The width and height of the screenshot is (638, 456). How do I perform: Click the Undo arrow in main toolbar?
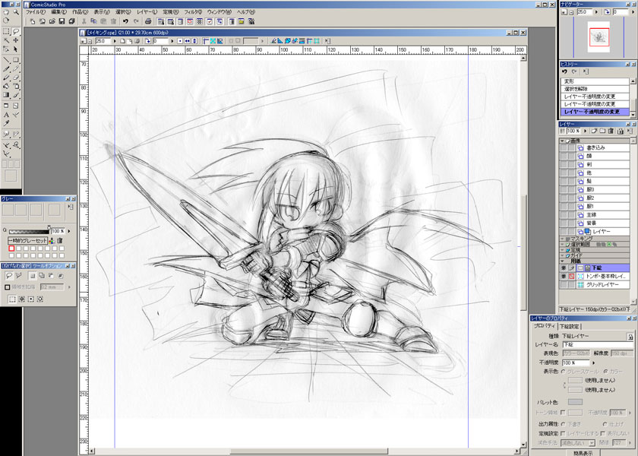click(x=126, y=21)
